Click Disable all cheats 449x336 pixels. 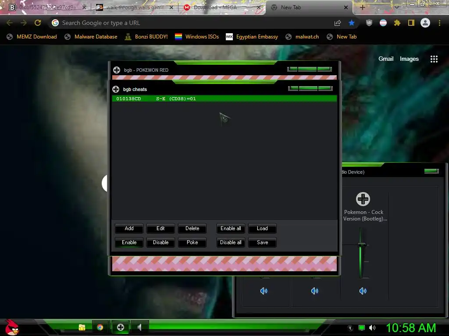coord(231,242)
